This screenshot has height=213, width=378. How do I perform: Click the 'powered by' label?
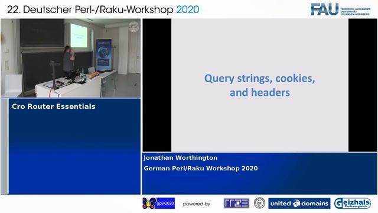tap(197, 204)
